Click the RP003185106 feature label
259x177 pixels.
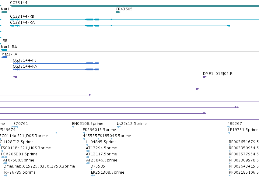click(244, 172)
